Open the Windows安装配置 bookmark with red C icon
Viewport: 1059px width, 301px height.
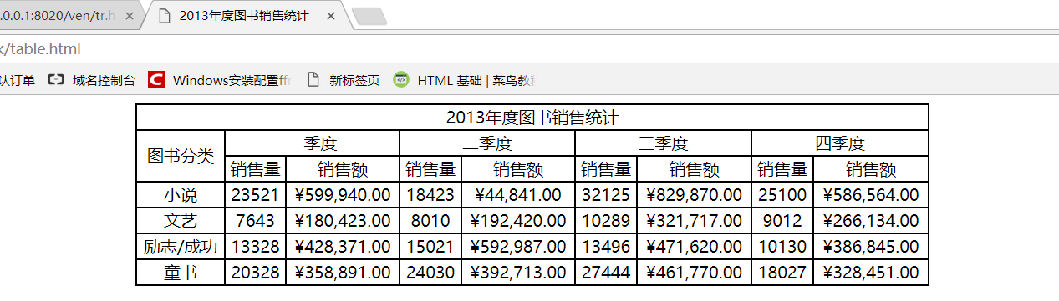[219, 80]
